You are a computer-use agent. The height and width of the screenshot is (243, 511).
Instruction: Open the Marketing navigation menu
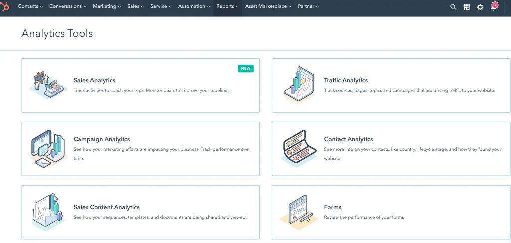107,6
